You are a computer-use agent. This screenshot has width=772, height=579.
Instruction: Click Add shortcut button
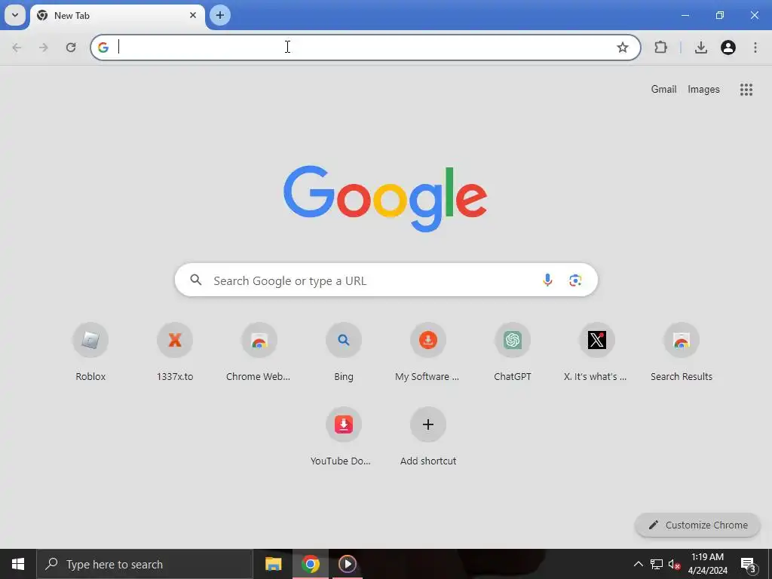point(428,437)
